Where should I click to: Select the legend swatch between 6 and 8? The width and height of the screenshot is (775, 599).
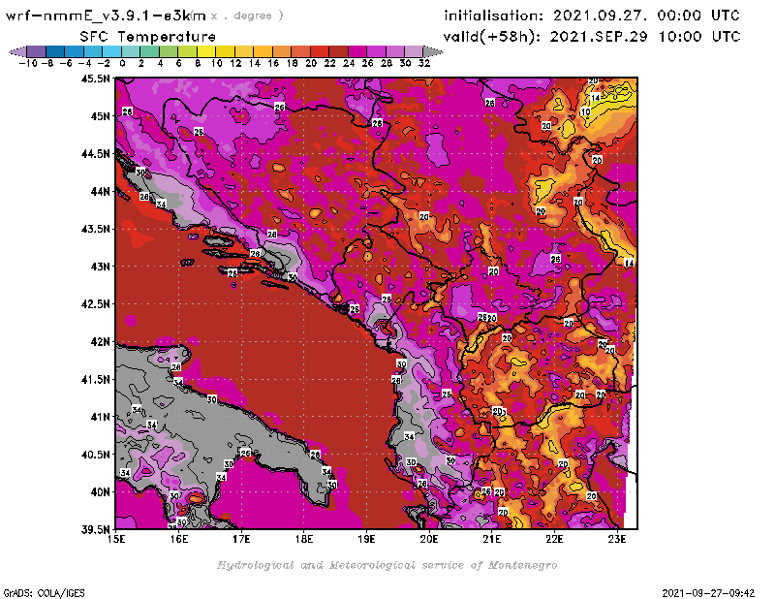click(x=187, y=52)
